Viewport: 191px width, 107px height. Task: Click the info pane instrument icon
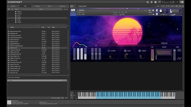9,102
